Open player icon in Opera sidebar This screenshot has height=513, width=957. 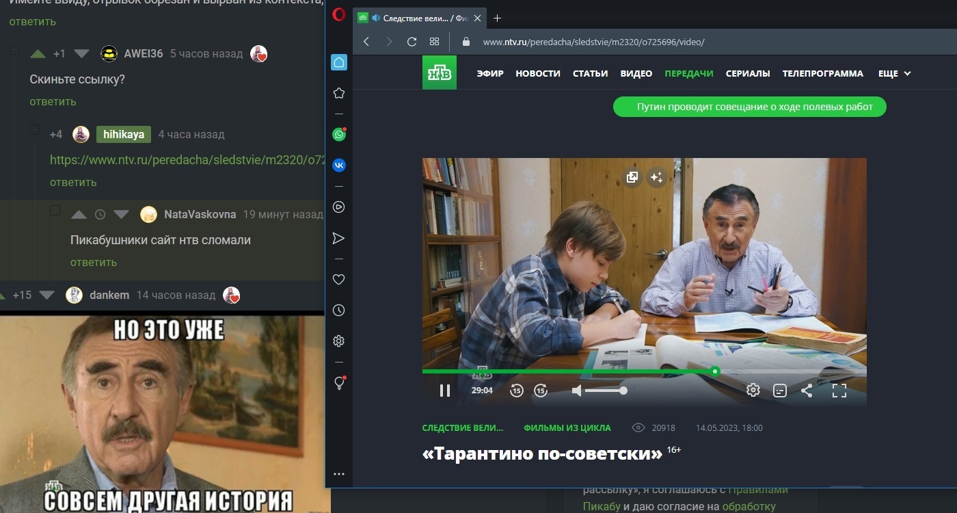tap(339, 207)
